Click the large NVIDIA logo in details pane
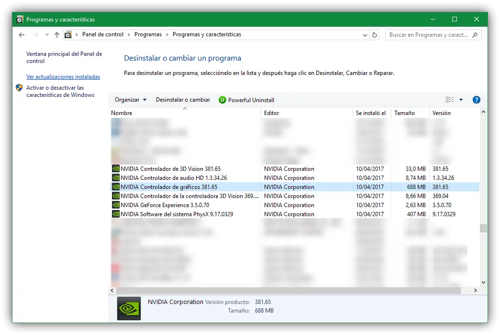Viewport: 500px width, 335px height. click(x=129, y=308)
